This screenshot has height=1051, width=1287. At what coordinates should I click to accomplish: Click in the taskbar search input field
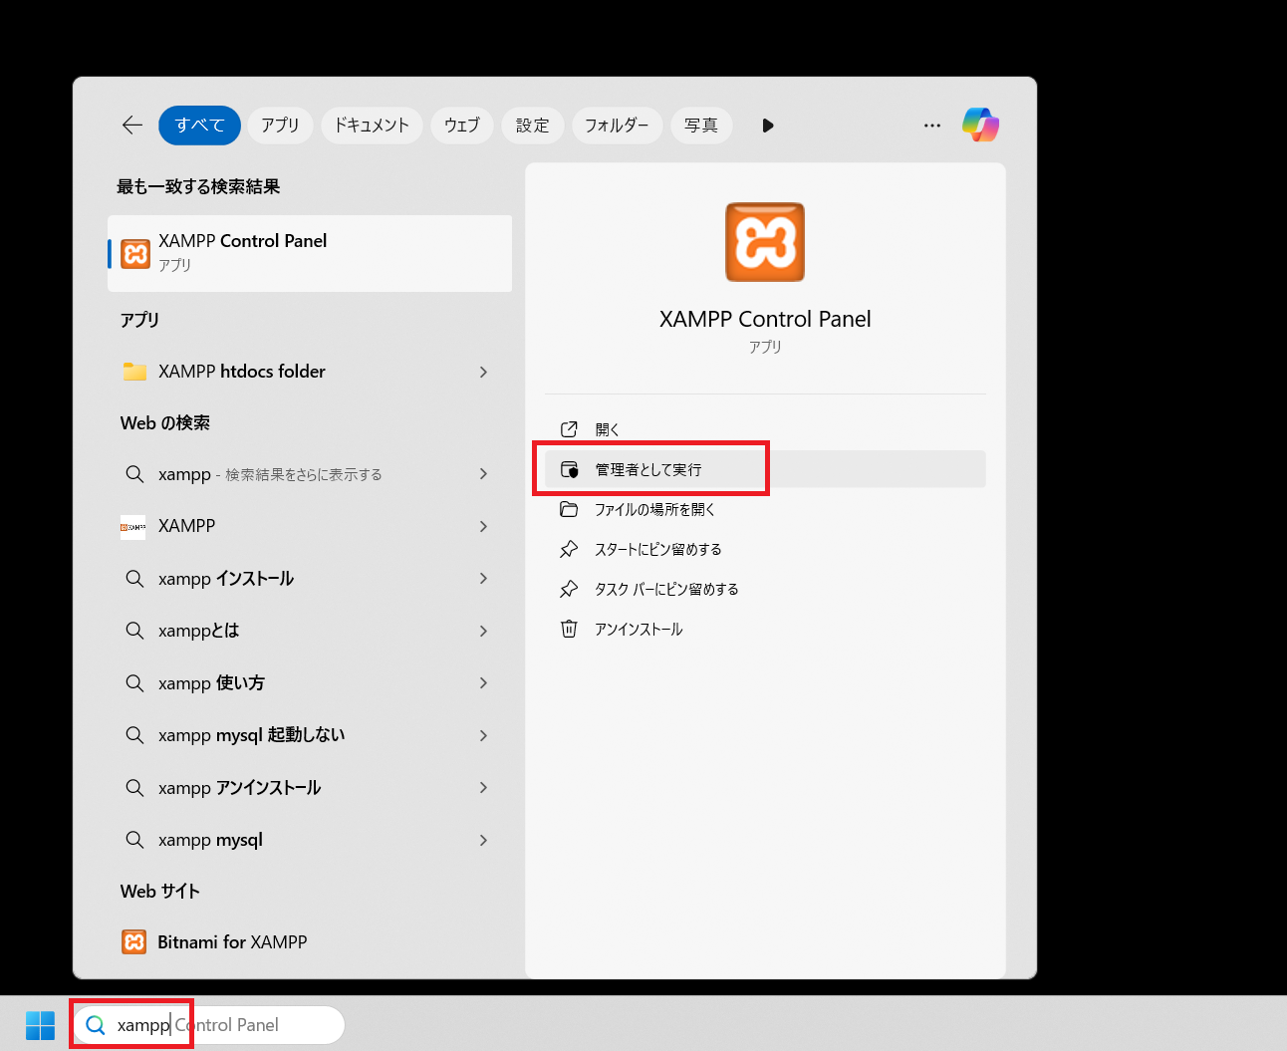(x=209, y=1025)
